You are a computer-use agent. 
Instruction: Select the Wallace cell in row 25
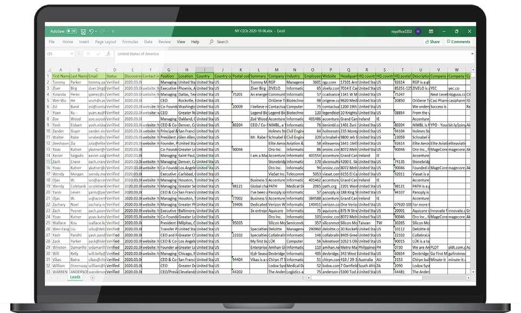click(61, 223)
